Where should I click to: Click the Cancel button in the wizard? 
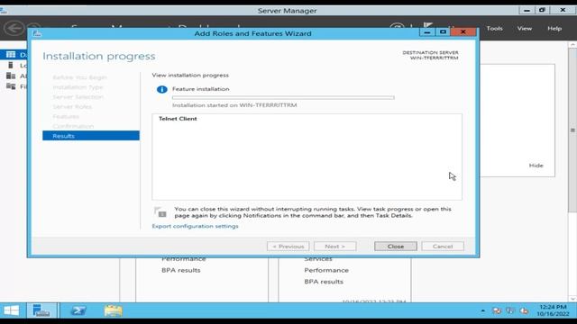coord(443,247)
